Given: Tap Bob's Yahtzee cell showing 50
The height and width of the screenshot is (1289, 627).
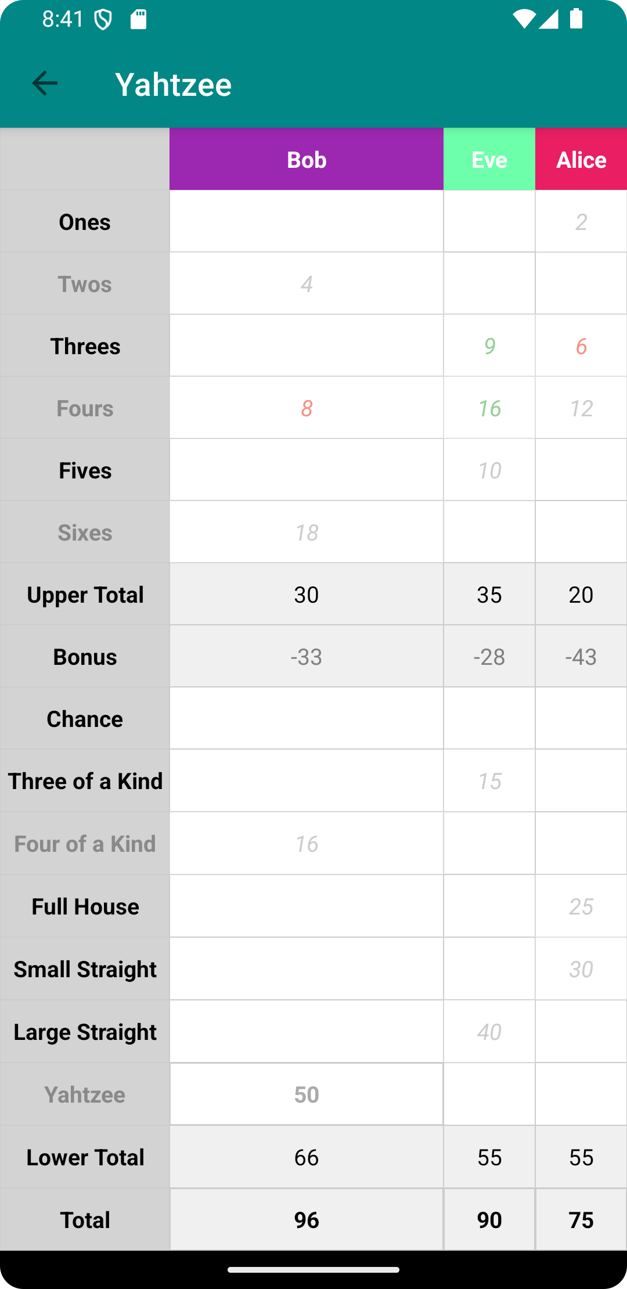Looking at the screenshot, I should [x=307, y=1094].
